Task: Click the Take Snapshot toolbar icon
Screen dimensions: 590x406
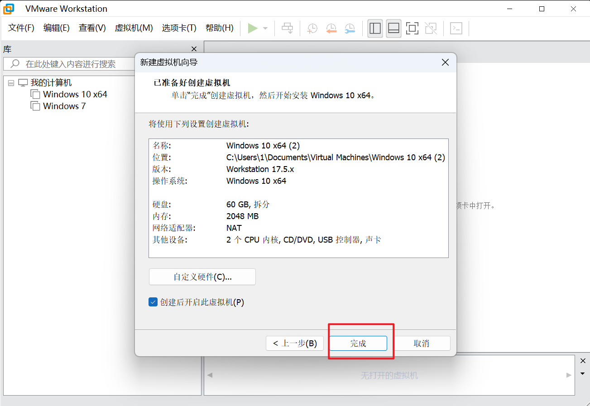Action: 312,28
